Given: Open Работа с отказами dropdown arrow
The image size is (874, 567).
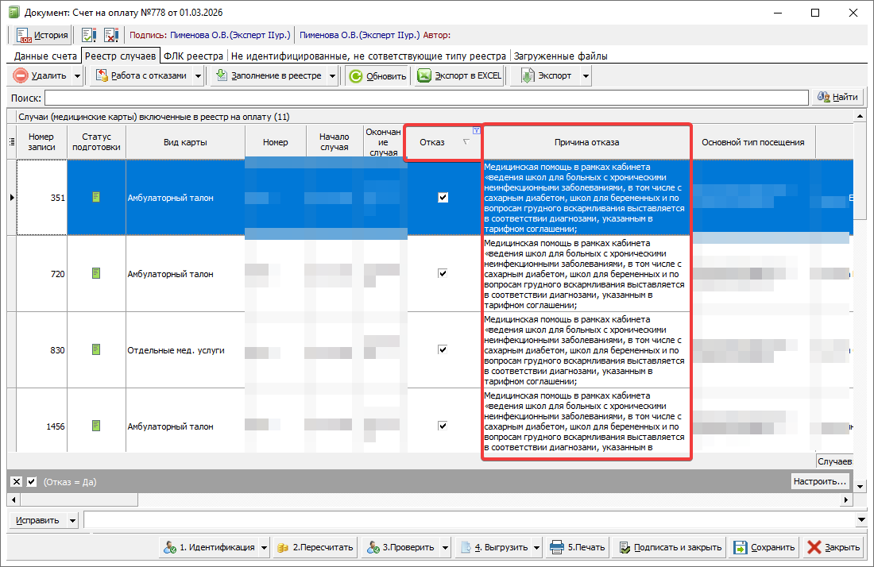Looking at the screenshot, I should (196, 76).
